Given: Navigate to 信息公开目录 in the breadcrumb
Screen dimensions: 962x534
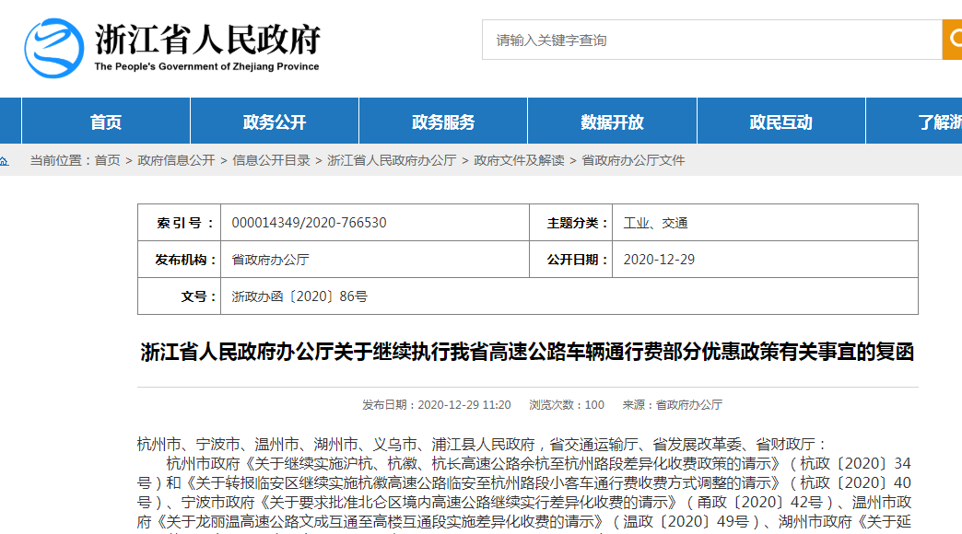Looking at the screenshot, I should (271, 160).
